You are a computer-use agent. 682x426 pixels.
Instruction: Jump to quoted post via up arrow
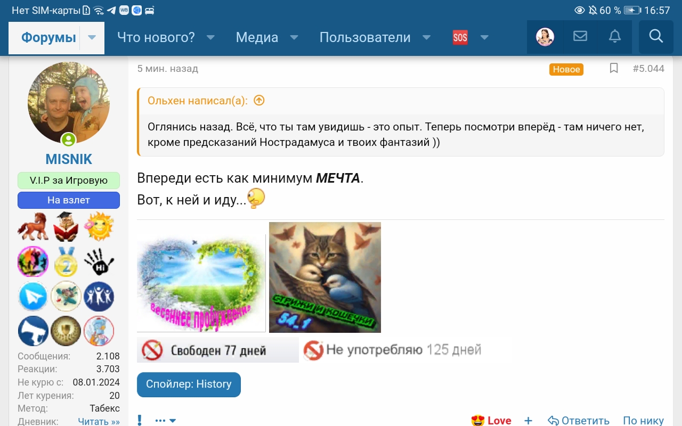pyautogui.click(x=259, y=101)
